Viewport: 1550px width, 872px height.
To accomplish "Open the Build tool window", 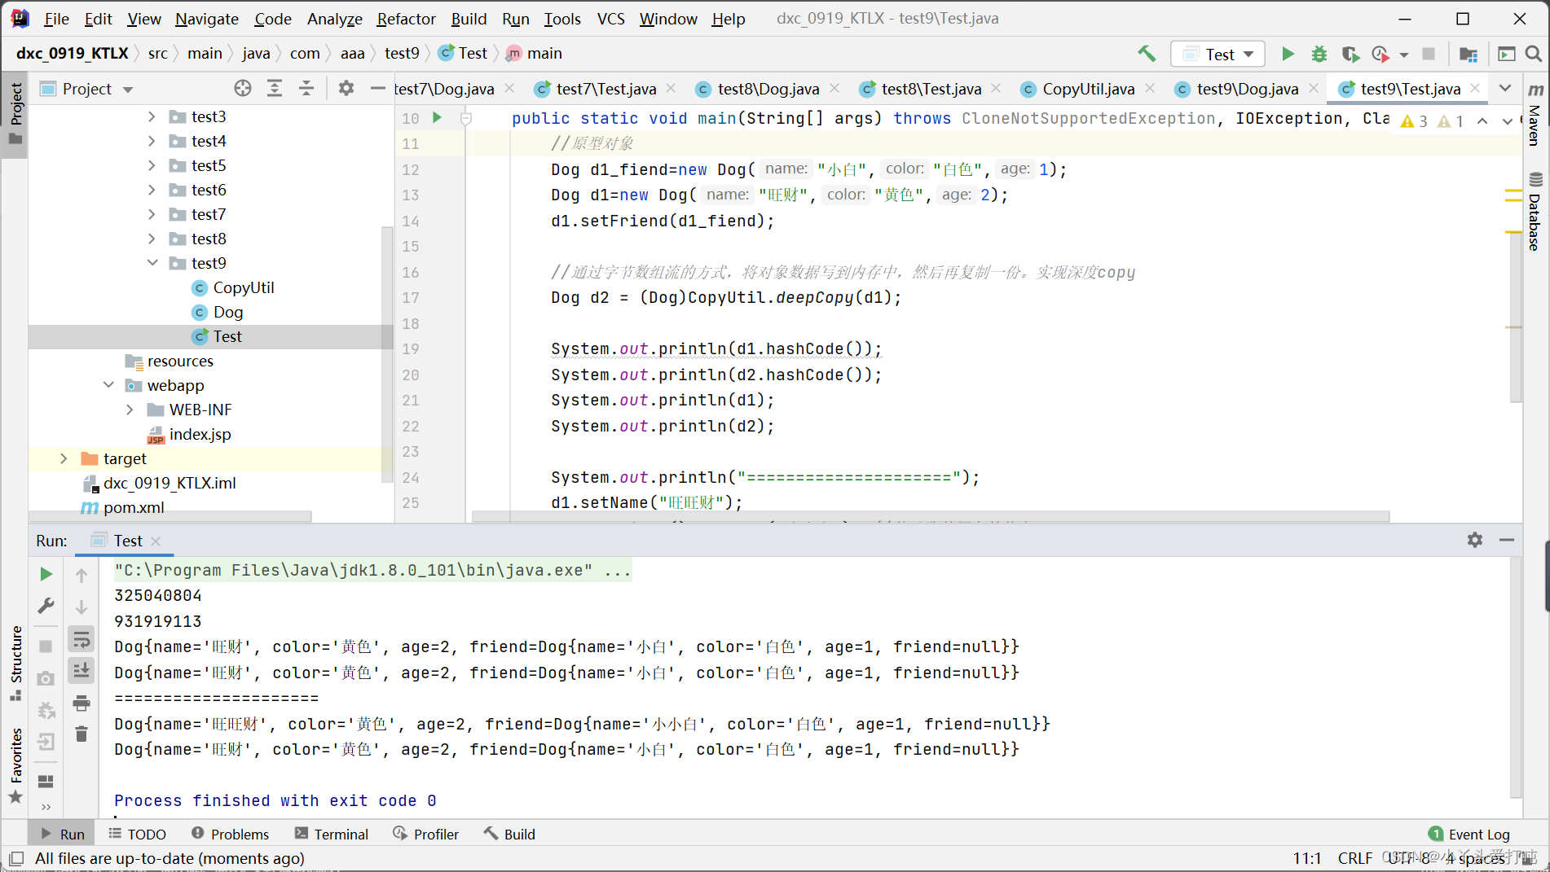I will point(509,835).
